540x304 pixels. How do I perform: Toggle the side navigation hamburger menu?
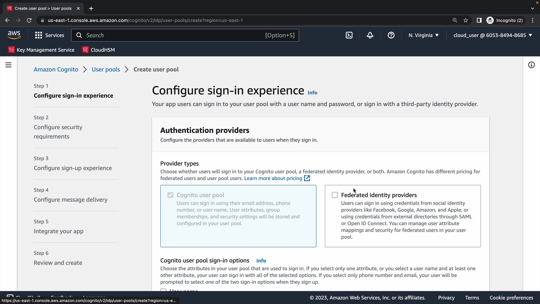(x=8, y=65)
